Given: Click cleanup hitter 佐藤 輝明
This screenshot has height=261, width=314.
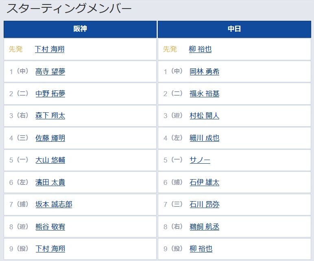Looking at the screenshot, I should point(50,138).
